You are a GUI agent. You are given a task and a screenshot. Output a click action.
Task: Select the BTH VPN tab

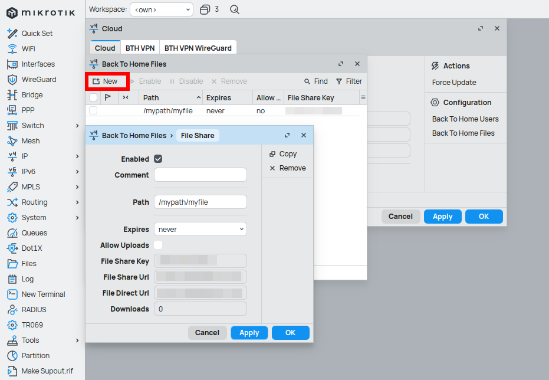[140, 48]
